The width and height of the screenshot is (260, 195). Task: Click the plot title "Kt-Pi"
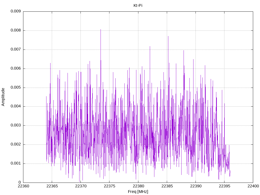click(138, 6)
